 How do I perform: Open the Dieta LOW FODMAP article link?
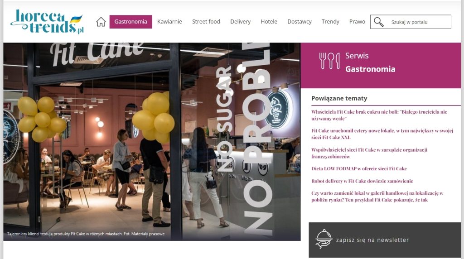click(x=359, y=168)
